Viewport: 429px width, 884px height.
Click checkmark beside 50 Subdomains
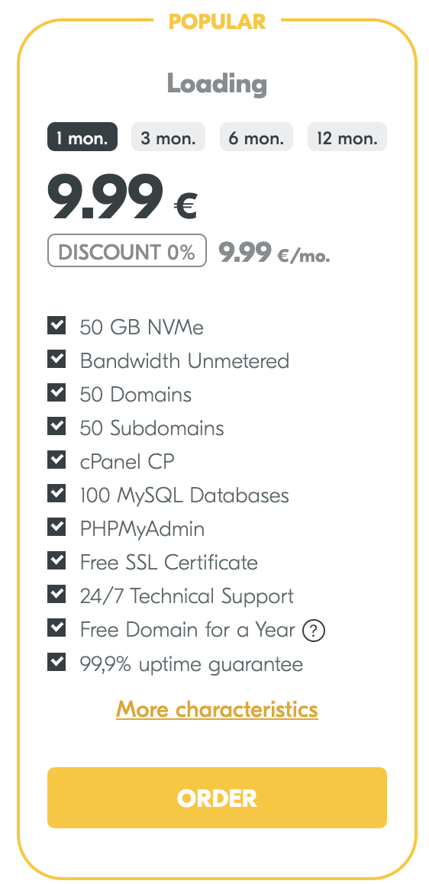[56, 426]
